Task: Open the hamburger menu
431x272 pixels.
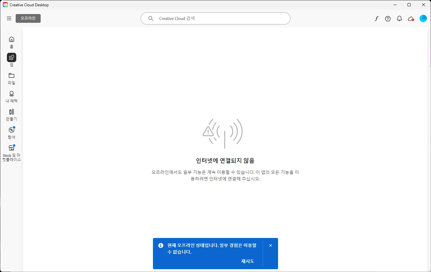Action: [x=9, y=18]
